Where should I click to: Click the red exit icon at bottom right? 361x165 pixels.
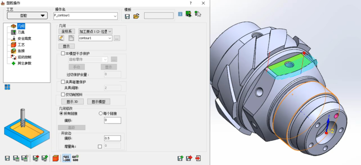198,158
